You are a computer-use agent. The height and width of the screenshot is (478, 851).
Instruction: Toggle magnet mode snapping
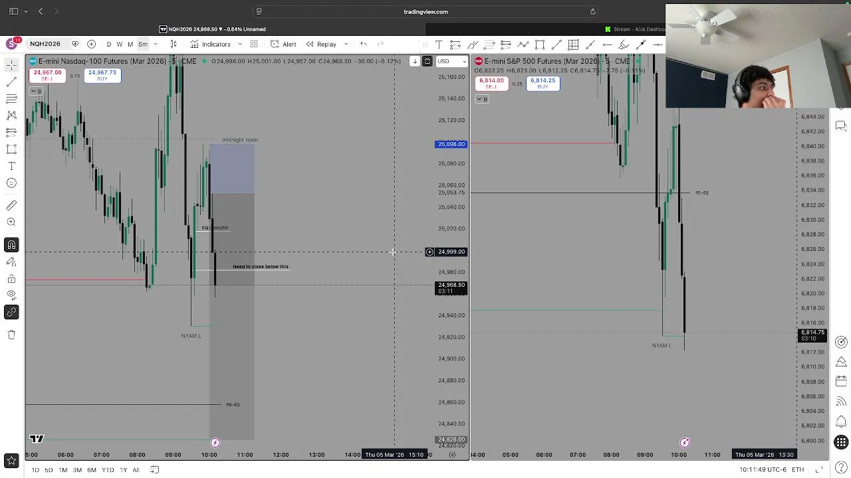(11, 246)
